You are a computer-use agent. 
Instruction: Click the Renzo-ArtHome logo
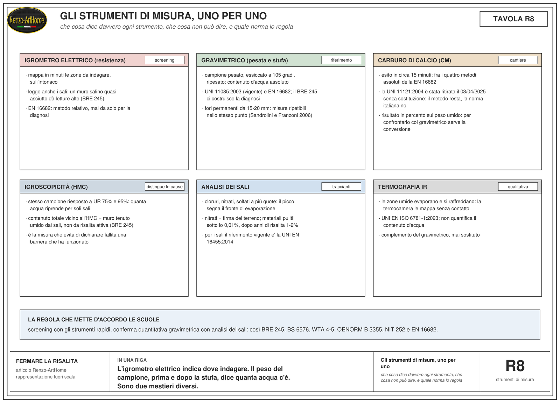tap(27, 20)
